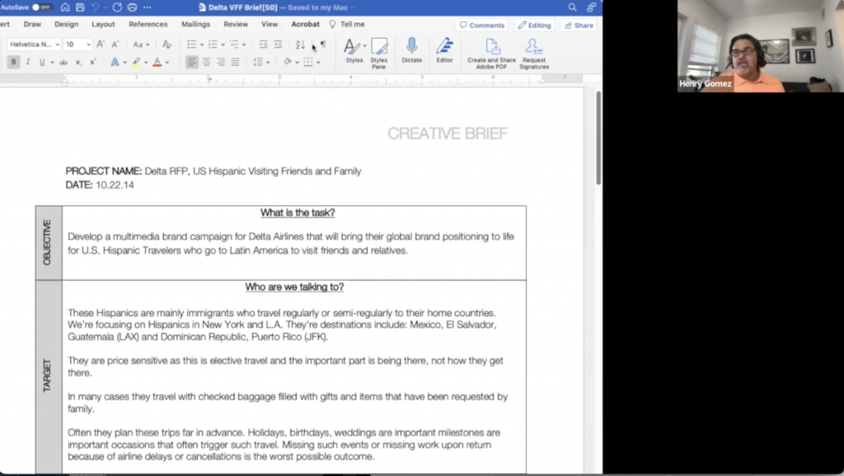The width and height of the screenshot is (844, 476).
Task: Toggle italic formatting
Action: point(27,62)
